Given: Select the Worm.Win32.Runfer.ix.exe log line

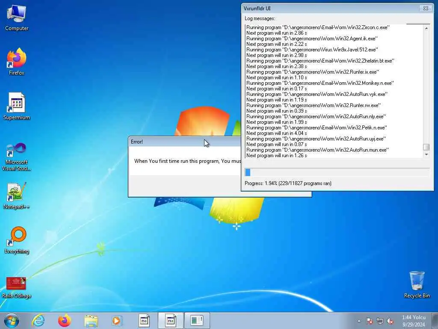Looking at the screenshot, I should point(313,72).
